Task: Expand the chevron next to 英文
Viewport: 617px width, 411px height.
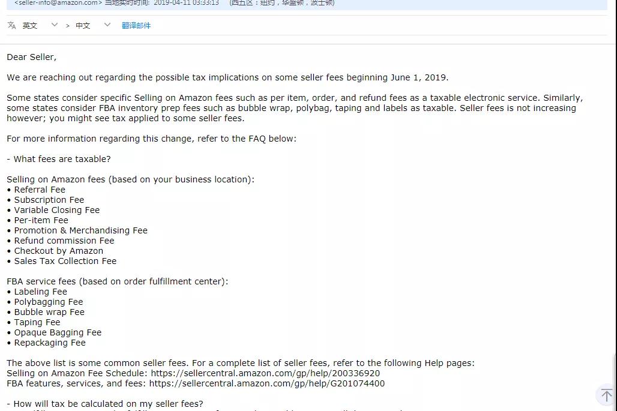Action: coord(55,25)
